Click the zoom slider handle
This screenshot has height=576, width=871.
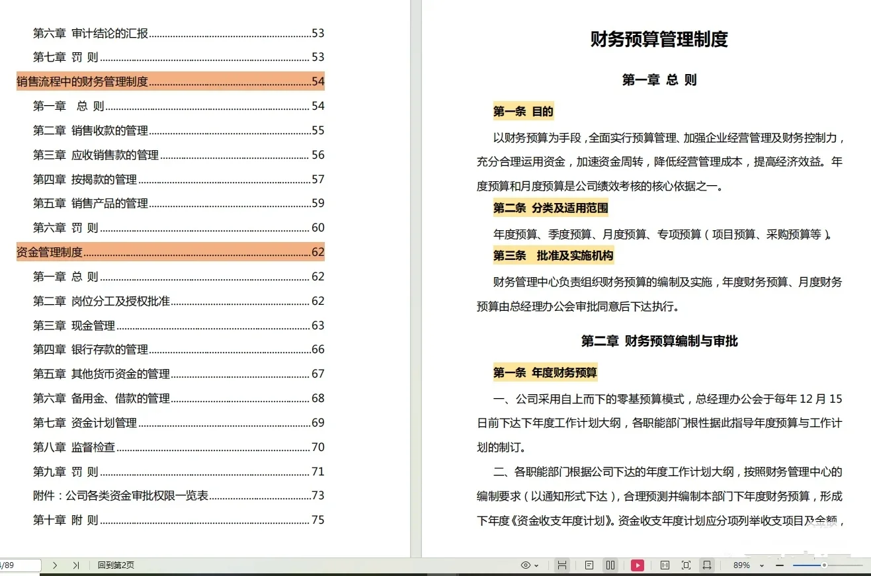click(824, 565)
